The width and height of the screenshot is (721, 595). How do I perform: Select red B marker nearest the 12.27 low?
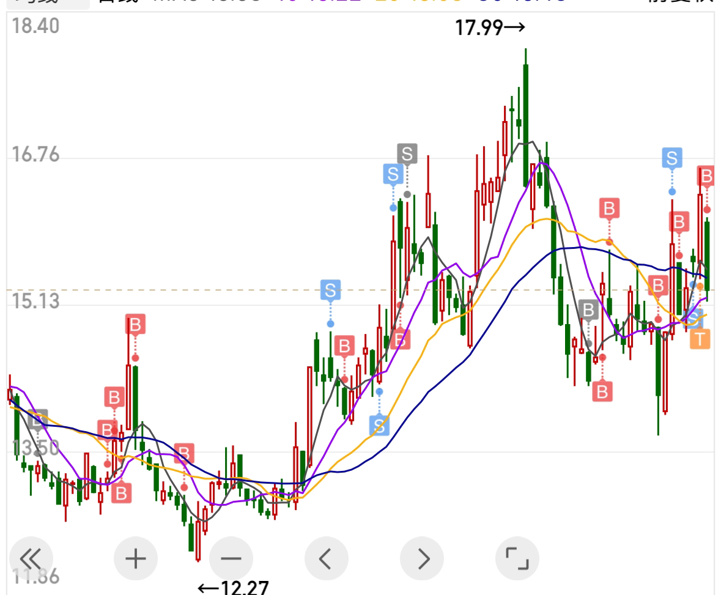(x=184, y=454)
